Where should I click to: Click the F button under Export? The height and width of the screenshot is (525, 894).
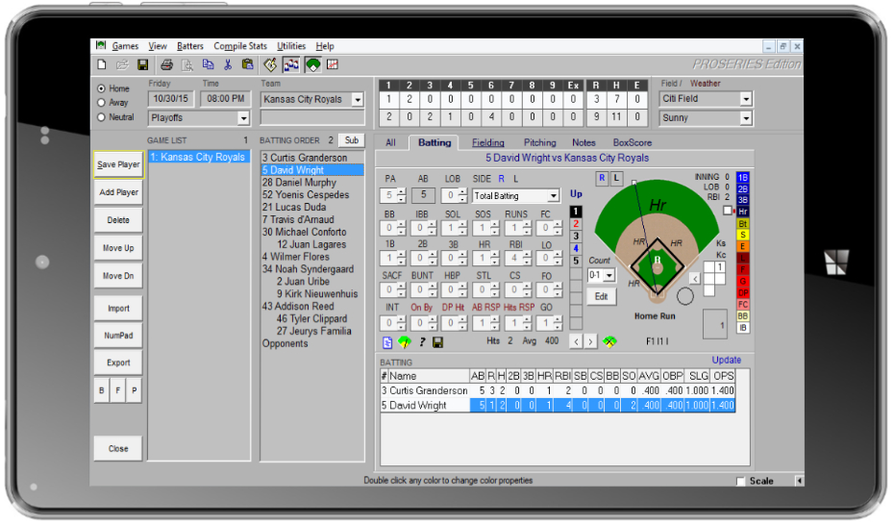(x=118, y=390)
